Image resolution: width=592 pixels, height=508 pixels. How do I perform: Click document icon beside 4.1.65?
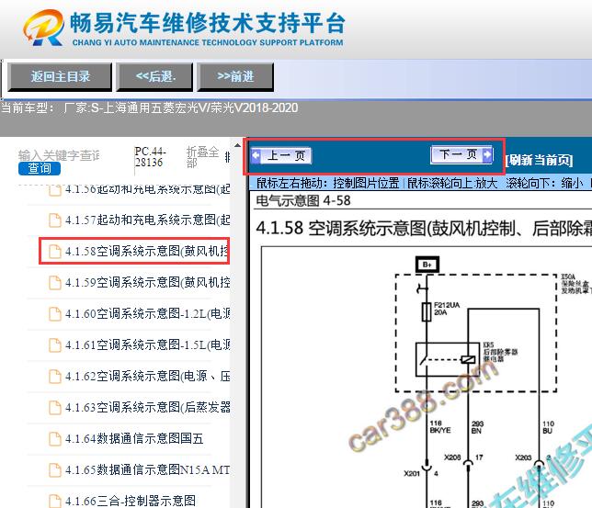(55, 470)
